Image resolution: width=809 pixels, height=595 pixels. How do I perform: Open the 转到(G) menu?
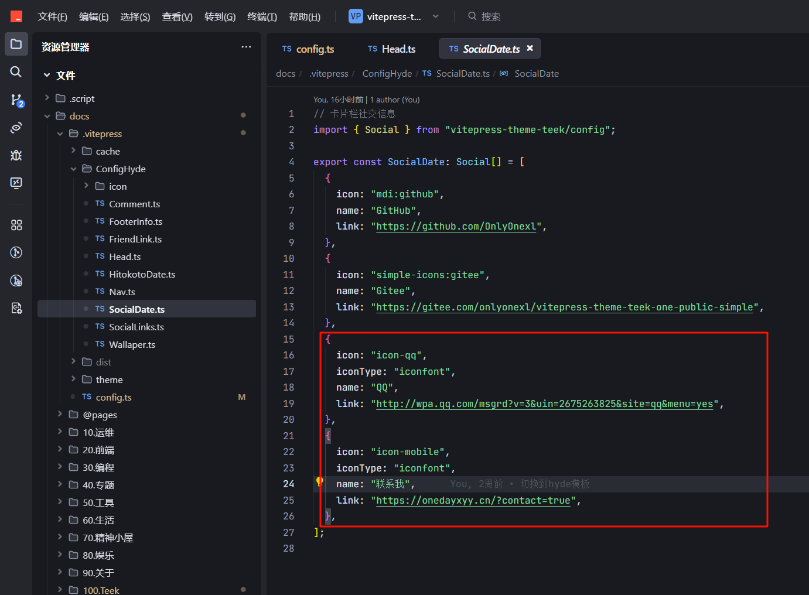tap(220, 16)
